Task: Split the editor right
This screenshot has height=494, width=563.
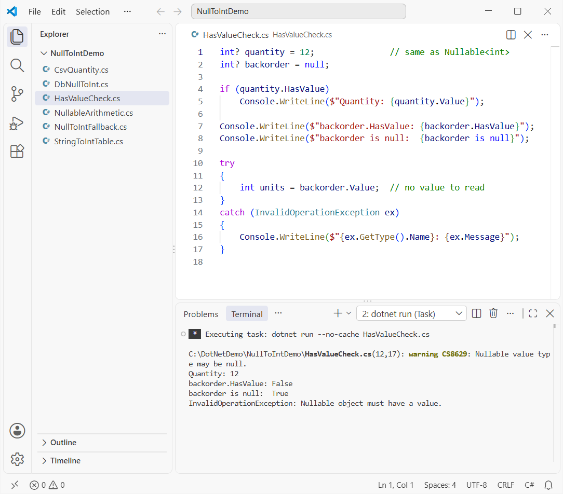Action: click(x=511, y=35)
